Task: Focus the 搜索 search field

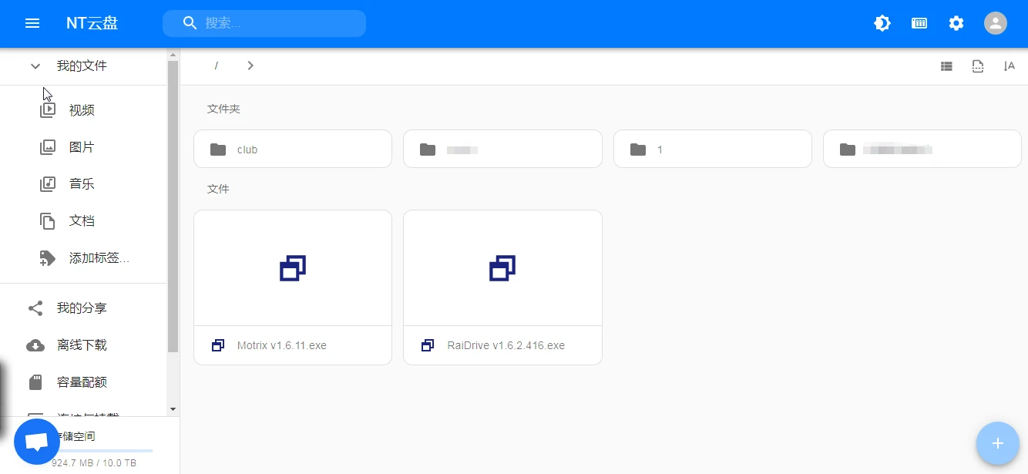Action: (x=277, y=23)
